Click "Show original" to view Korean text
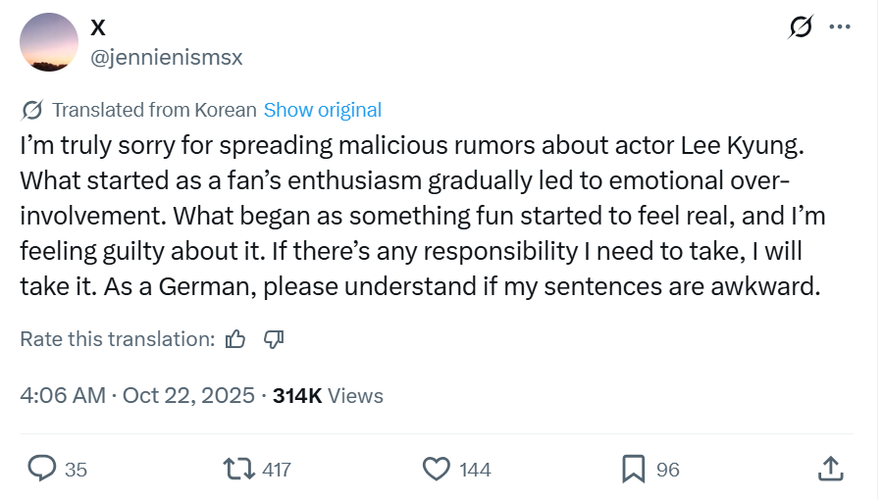The width and height of the screenshot is (883, 500). click(323, 110)
